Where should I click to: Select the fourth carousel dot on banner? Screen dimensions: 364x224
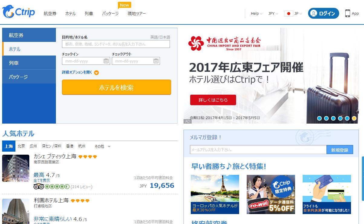(340, 118)
